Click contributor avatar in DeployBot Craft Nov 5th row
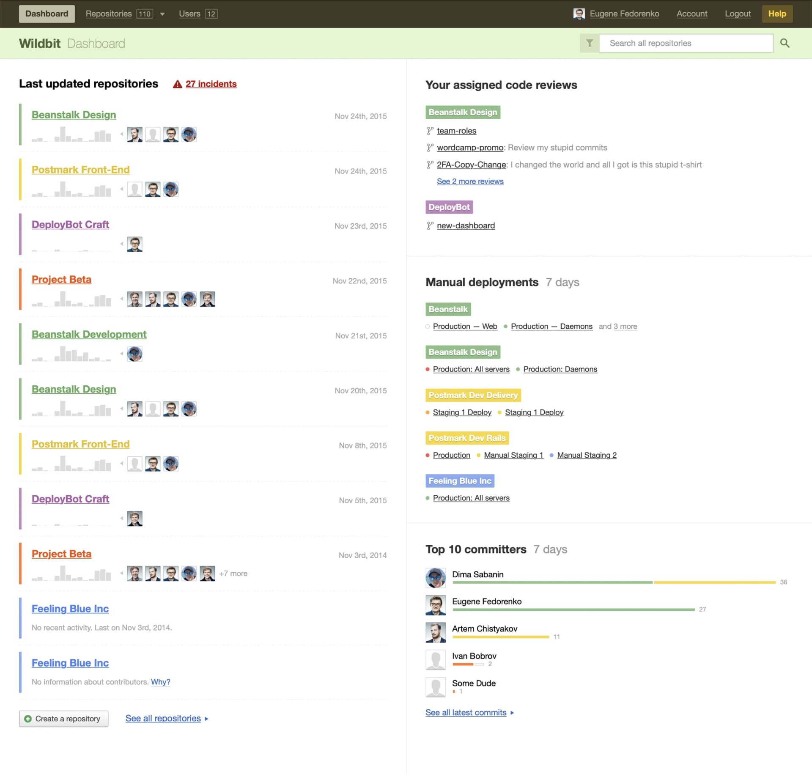This screenshot has width=812, height=774. [135, 519]
